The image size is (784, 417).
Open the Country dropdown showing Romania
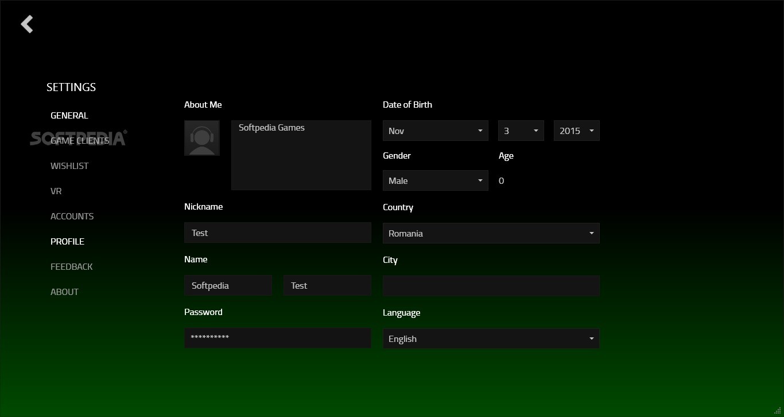tap(491, 233)
